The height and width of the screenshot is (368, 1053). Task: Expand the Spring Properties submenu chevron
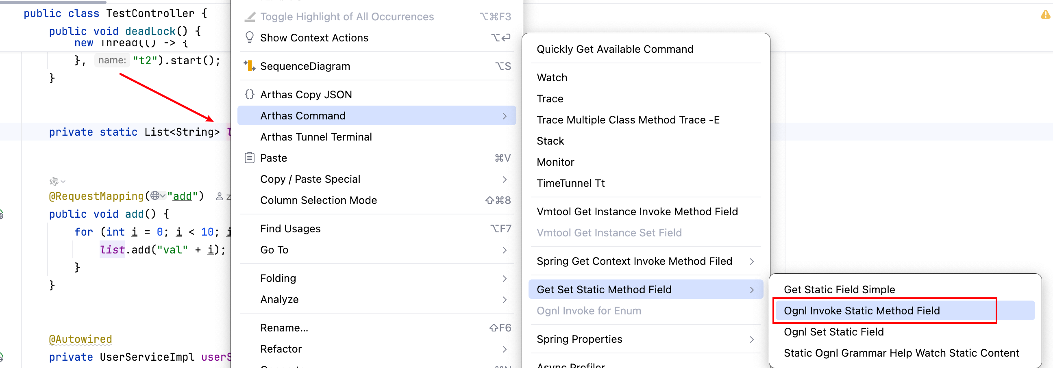pyautogui.click(x=752, y=340)
